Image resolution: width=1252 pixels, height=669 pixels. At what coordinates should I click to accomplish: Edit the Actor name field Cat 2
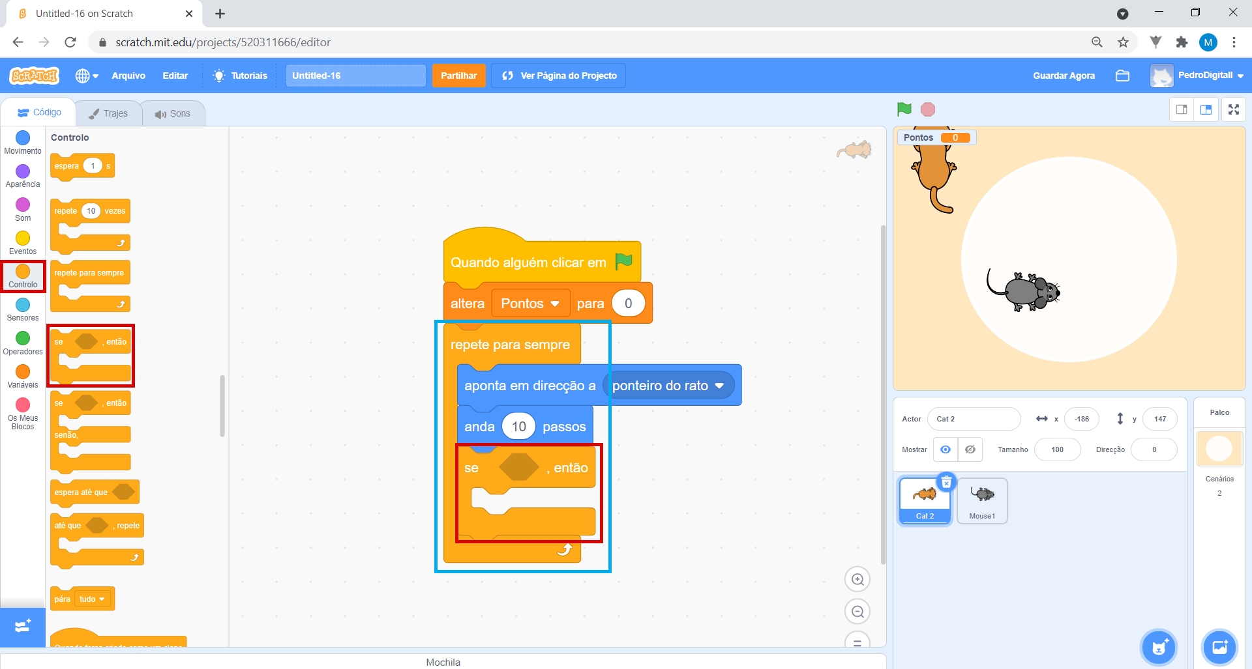(974, 419)
